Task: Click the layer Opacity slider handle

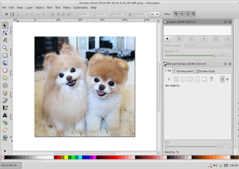Action: pos(215,56)
